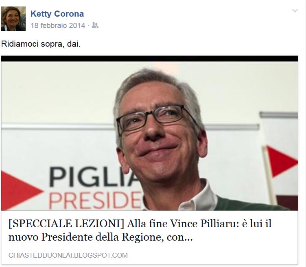The image size is (306, 267).
Task: Click the red triangle flag at right
Action: pos(282,161)
